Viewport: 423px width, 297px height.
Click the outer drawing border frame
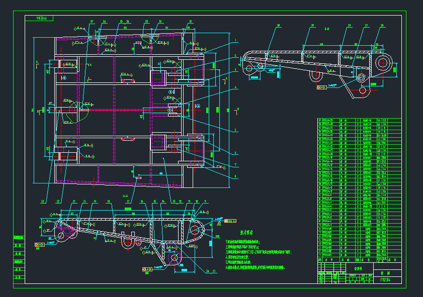coord(211,6)
